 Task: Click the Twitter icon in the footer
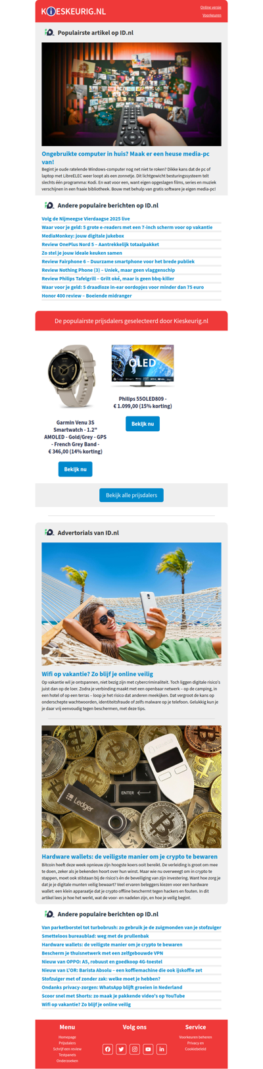[x=121, y=1049]
